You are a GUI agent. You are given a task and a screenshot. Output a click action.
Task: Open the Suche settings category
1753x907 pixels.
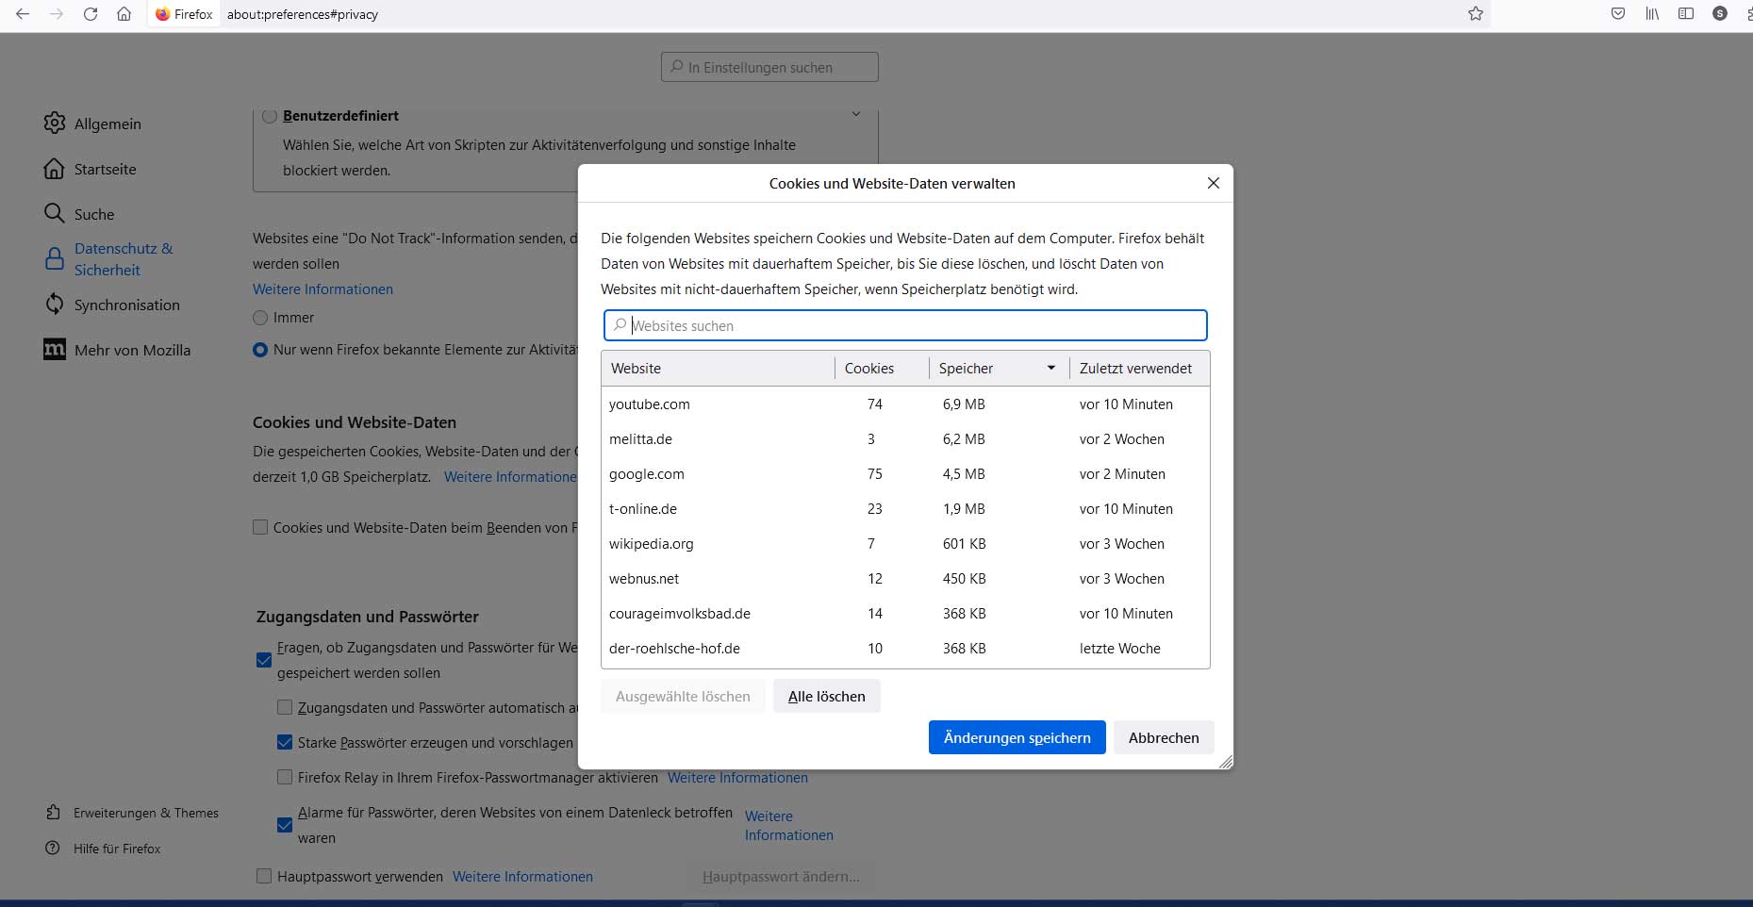[x=94, y=214]
